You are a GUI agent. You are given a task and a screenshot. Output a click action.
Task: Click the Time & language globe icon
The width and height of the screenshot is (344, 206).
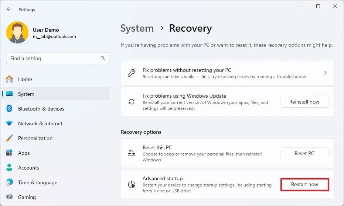point(9,182)
